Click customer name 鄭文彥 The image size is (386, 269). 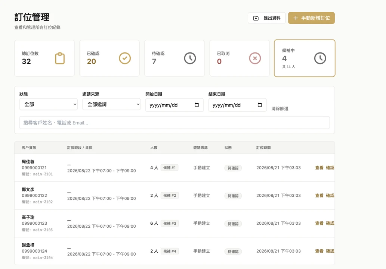pos(28,189)
